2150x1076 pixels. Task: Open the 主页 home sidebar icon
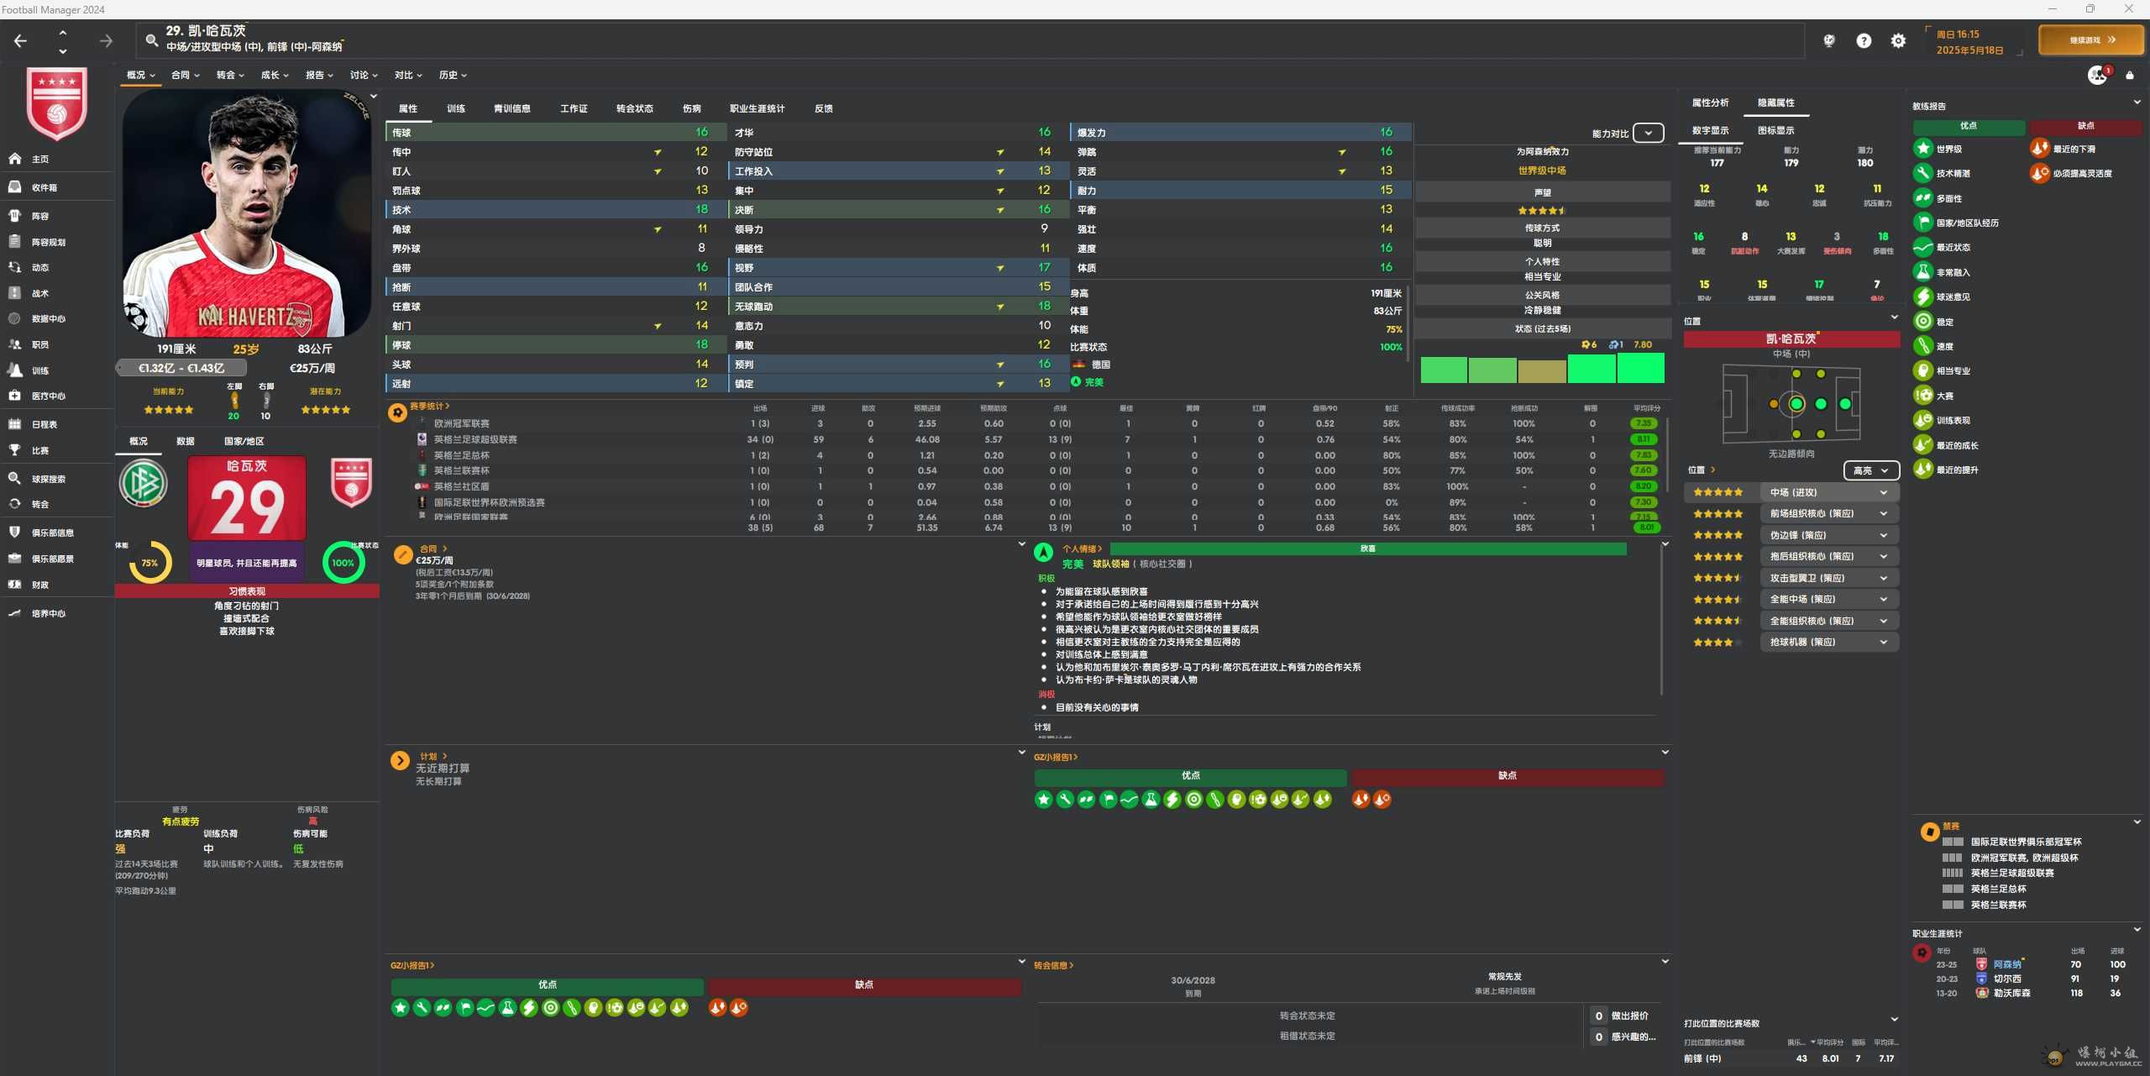click(x=15, y=159)
